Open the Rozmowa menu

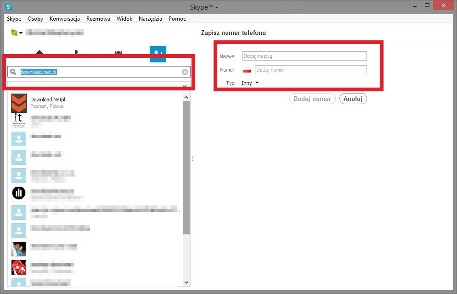coord(98,19)
